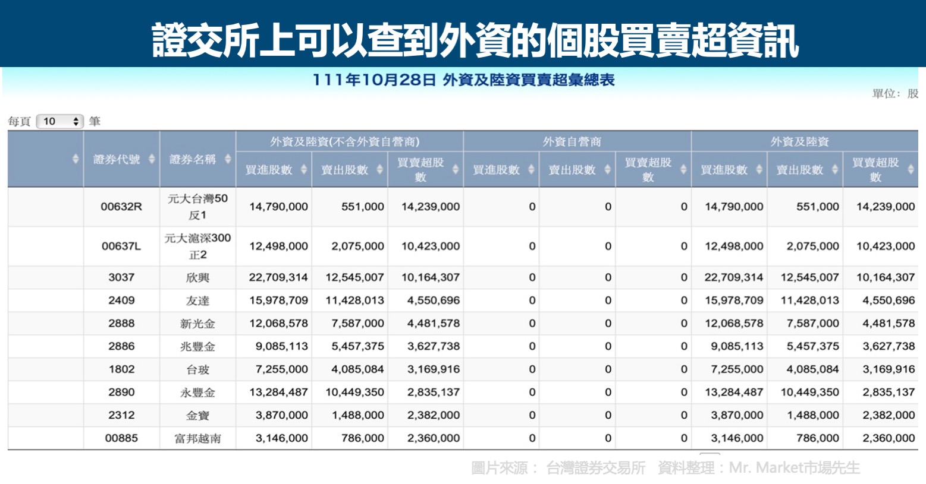Click security name 台玻
Viewport: 926px width, 484px height.
pyautogui.click(x=197, y=369)
